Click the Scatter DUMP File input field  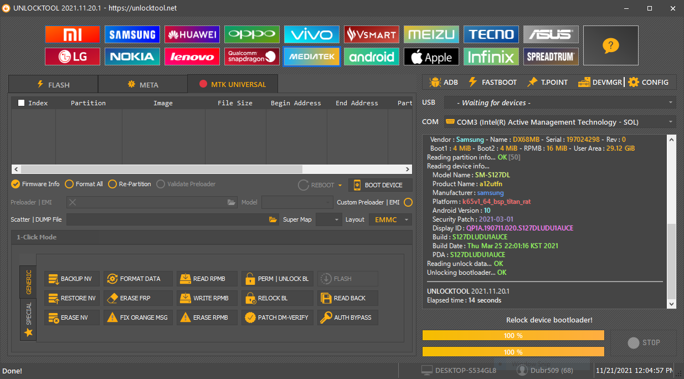point(168,220)
